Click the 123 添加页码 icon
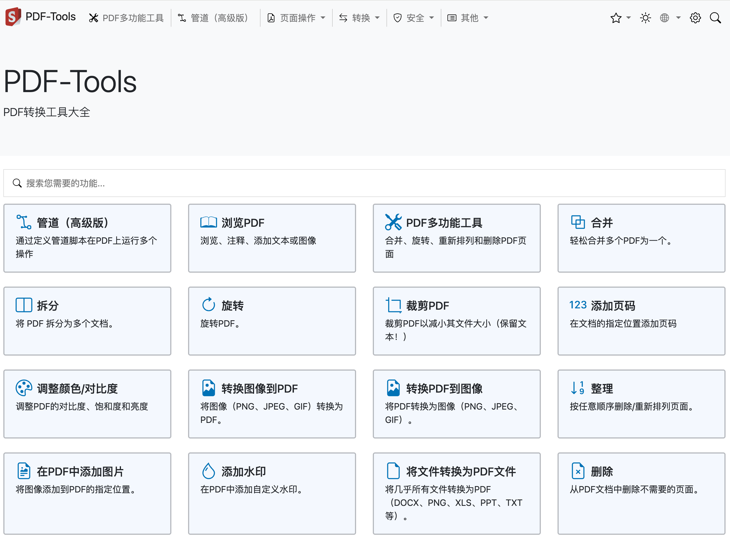The height and width of the screenshot is (542, 730). [578, 305]
